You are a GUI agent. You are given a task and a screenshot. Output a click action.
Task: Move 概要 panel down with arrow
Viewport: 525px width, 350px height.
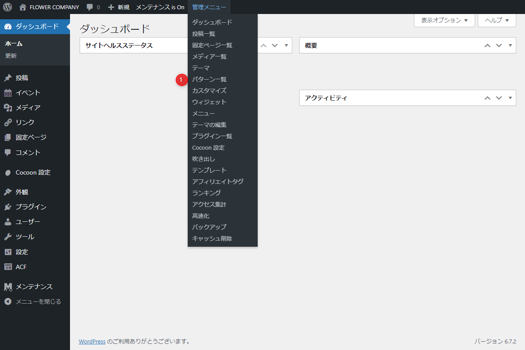coord(499,45)
